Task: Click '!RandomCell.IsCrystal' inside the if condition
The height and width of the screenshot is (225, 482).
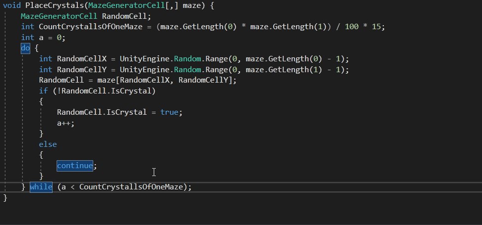Action: (x=104, y=91)
